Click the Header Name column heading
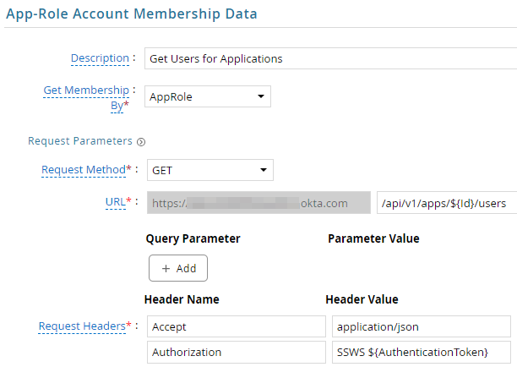The image size is (517, 367). click(182, 299)
